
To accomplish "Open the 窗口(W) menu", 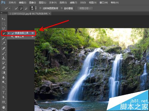I will click(x=104, y=3).
